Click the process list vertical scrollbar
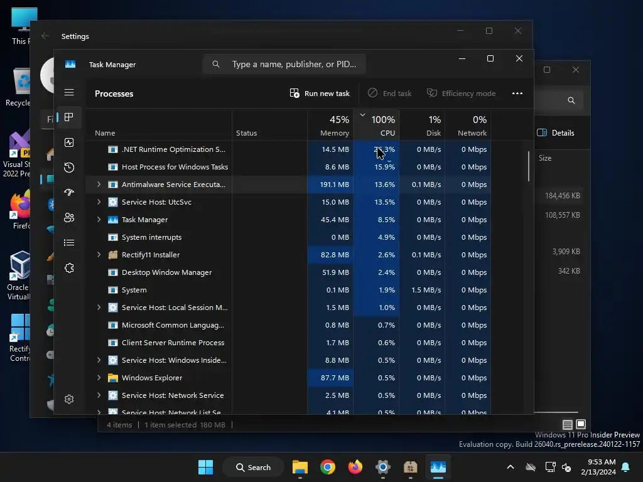 (529, 166)
